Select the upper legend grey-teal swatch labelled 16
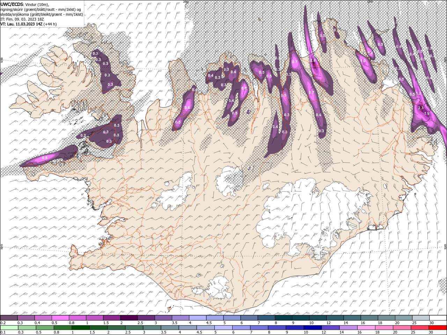The image size is (447, 335). coord(369,318)
